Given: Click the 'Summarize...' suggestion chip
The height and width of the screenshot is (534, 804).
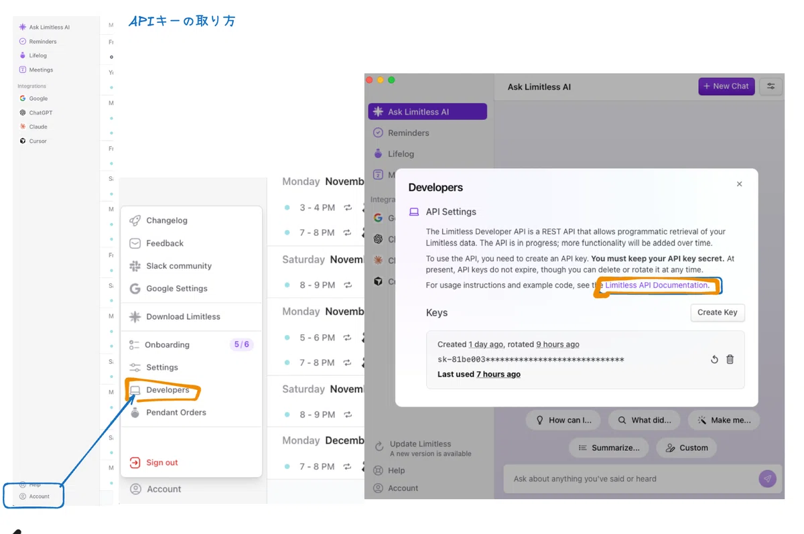Looking at the screenshot, I should coord(609,448).
